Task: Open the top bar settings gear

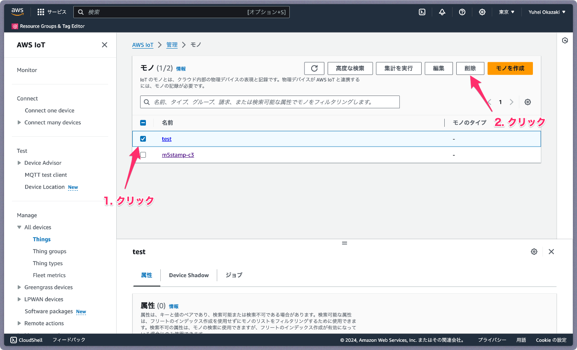Action: click(x=482, y=12)
